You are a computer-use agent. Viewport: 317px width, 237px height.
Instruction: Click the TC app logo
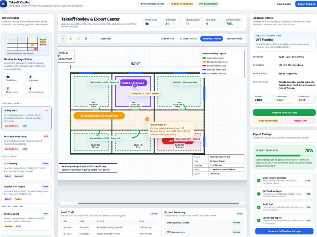(3, 4)
